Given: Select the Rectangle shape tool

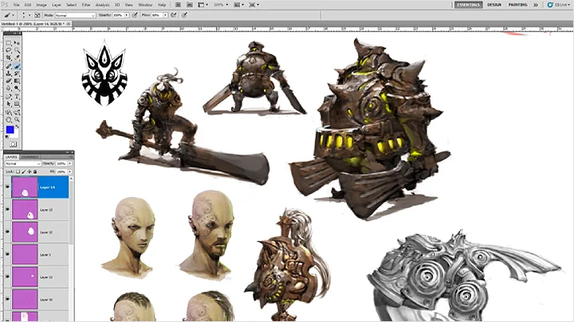Looking at the screenshot, I should point(17,104).
